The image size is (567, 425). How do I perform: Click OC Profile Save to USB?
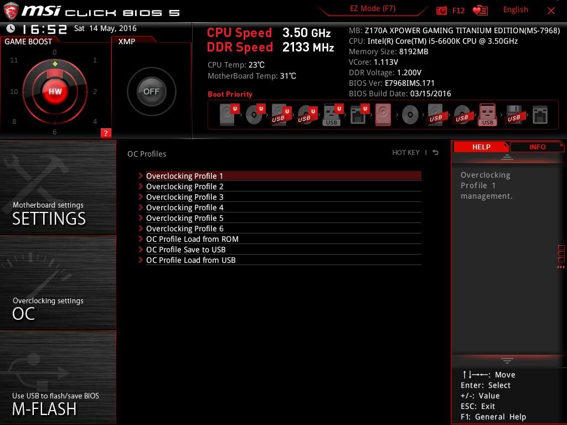pos(185,250)
